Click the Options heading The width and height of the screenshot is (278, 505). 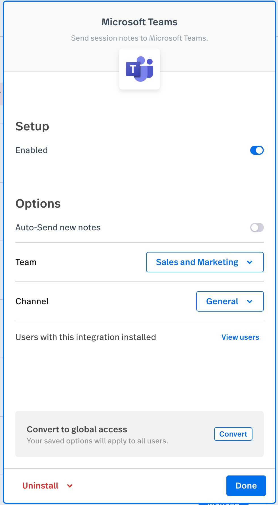pos(38,204)
